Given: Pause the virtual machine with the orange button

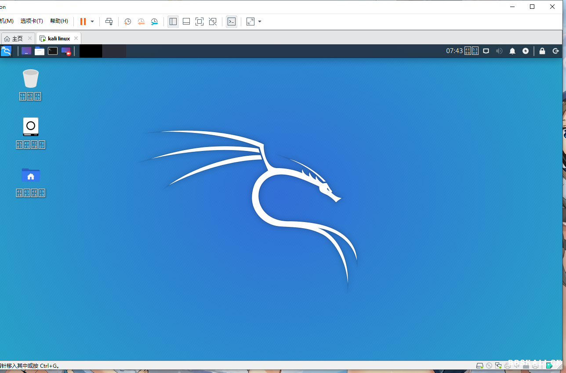Looking at the screenshot, I should tap(83, 22).
